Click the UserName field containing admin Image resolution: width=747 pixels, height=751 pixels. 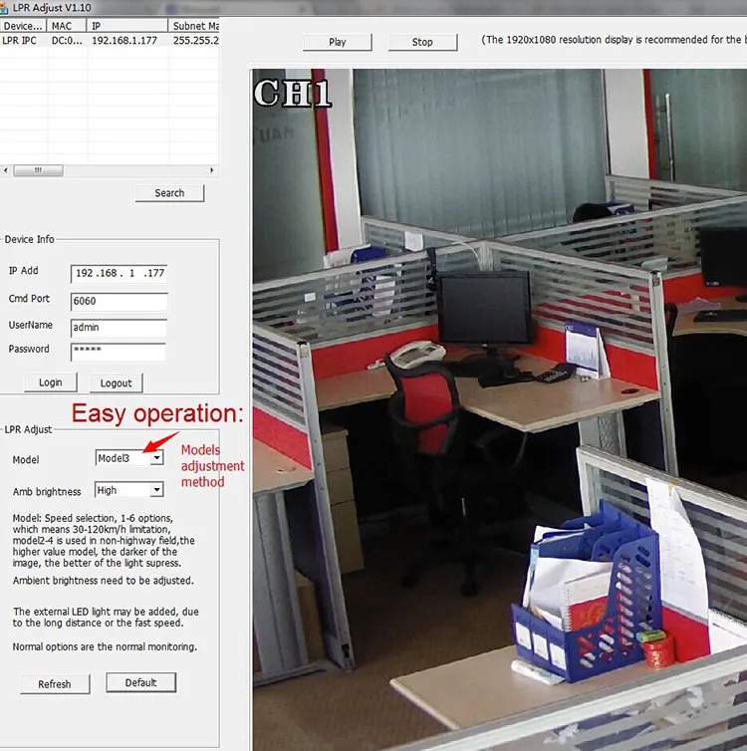(x=119, y=328)
